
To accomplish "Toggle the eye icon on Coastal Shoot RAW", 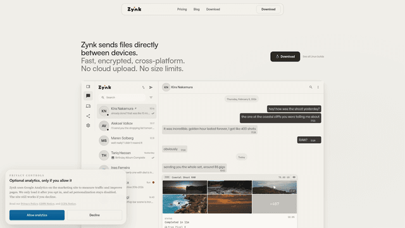I will pyautogui.click(x=294, y=177).
